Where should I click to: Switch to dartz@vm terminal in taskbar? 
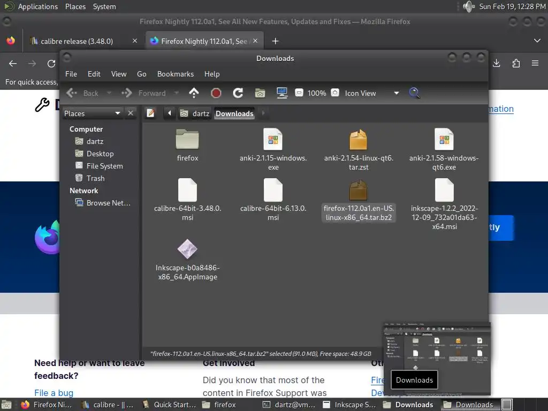290,405
